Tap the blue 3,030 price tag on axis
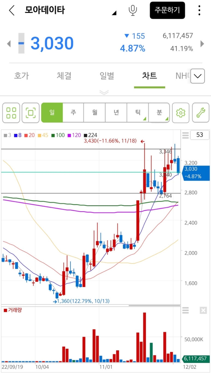The width and height of the screenshot is (211, 375). tap(196, 173)
